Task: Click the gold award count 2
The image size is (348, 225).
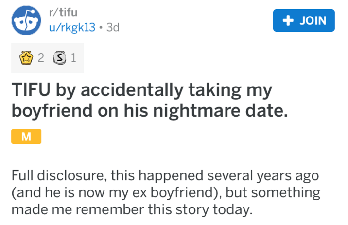Action: [x=41, y=59]
